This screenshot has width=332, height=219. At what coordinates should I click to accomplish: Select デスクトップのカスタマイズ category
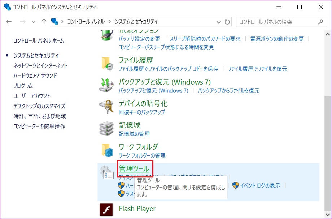(x=39, y=106)
